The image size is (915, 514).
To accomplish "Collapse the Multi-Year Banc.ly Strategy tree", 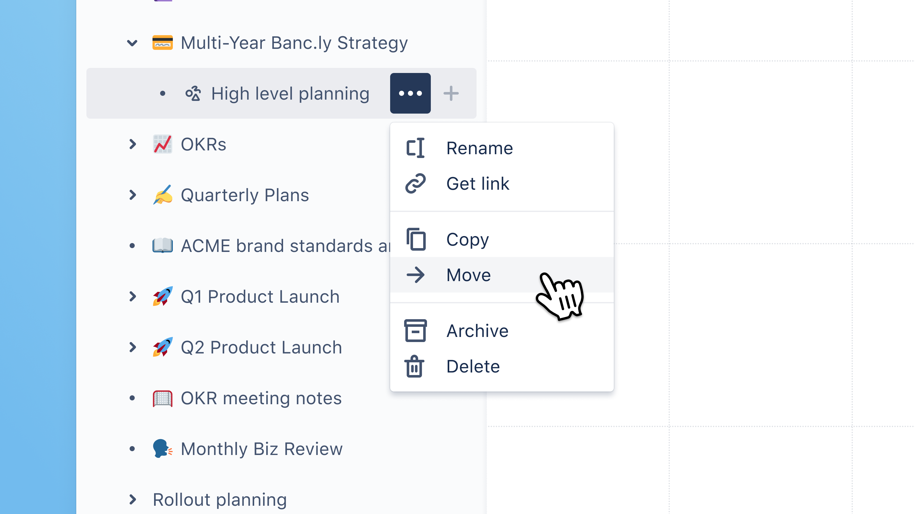I will pos(132,43).
